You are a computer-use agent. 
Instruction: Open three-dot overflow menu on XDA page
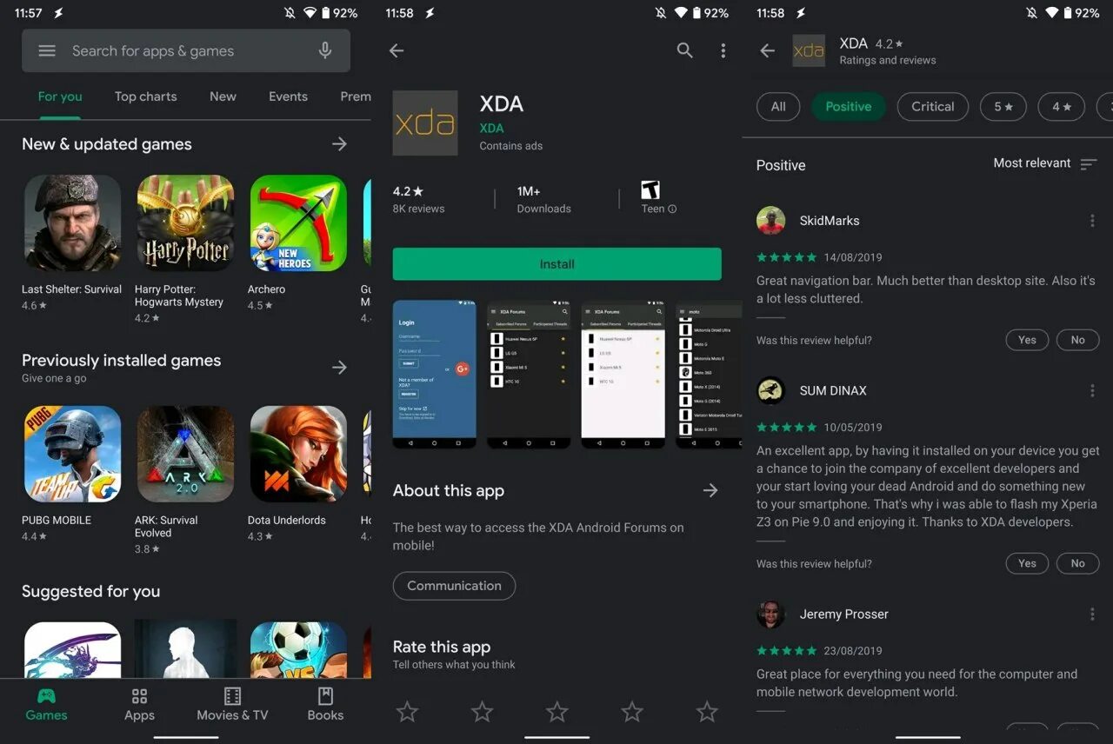tap(723, 50)
